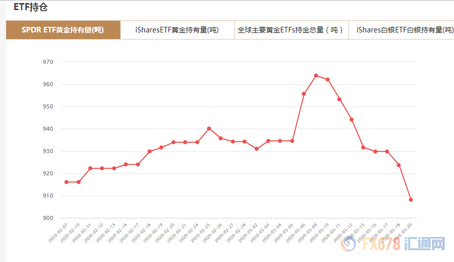454x262 pixels.
Task: Pick the 2020-02-27 data point
Action: 233,142
